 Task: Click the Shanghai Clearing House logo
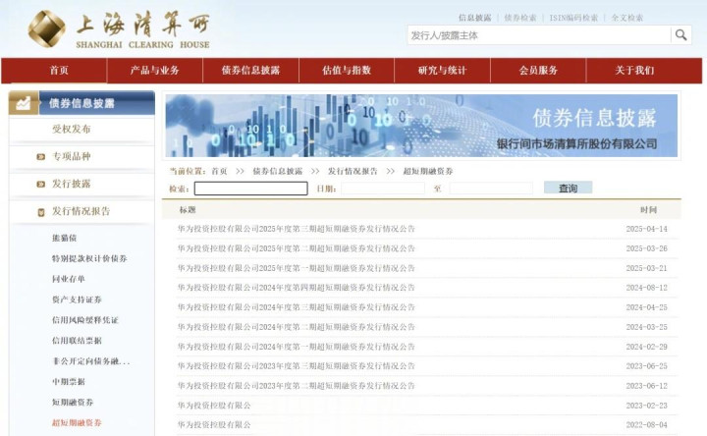(x=119, y=29)
